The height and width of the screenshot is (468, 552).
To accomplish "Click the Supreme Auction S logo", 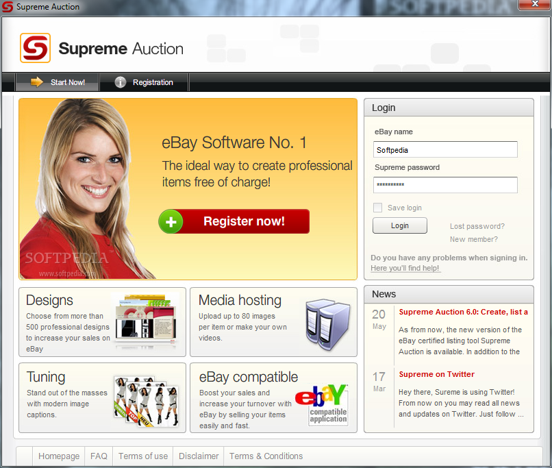I will click(x=35, y=48).
